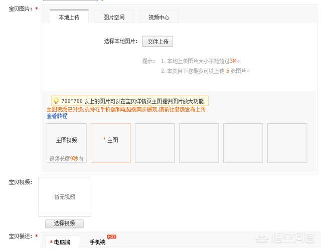The width and height of the screenshot is (321, 249).
Task: Select the required 主图 image slot
Action: (110, 143)
